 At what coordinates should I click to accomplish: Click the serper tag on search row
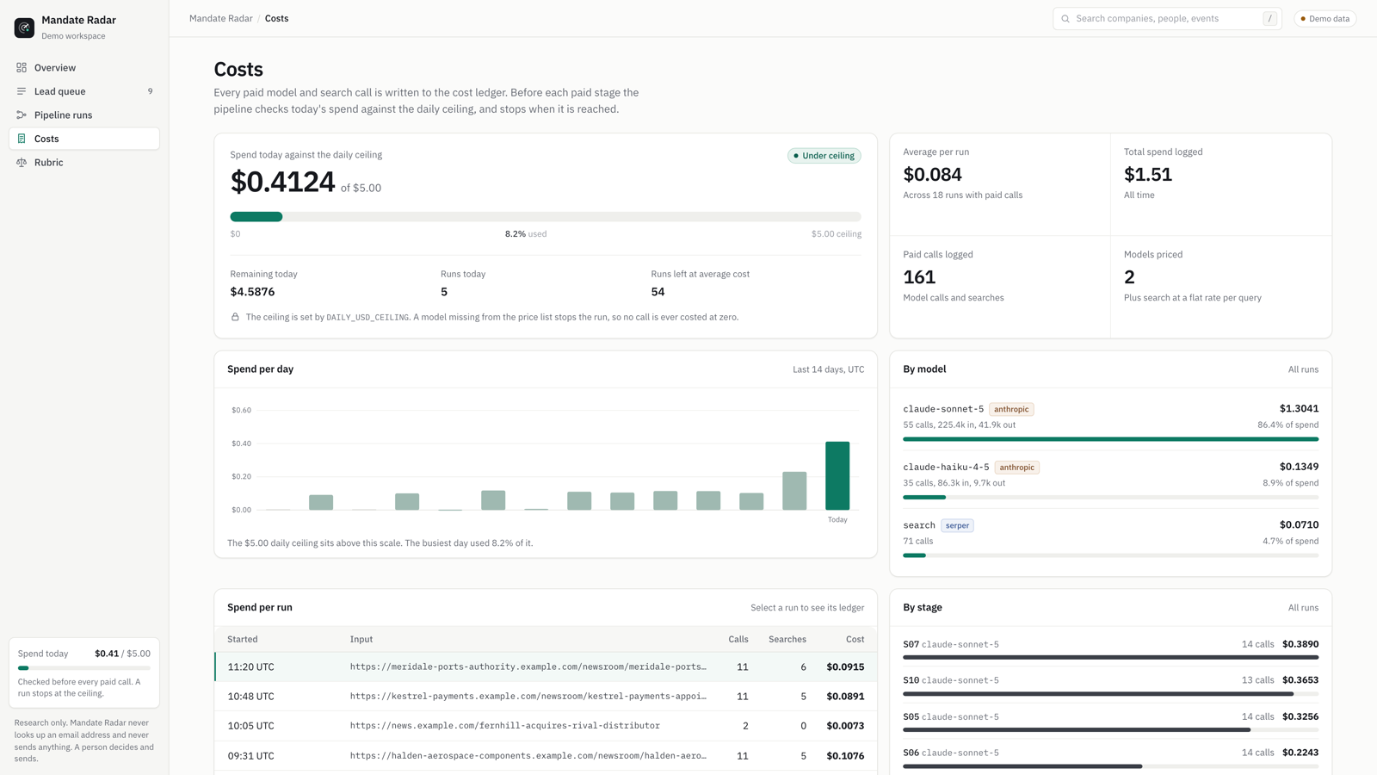957,525
